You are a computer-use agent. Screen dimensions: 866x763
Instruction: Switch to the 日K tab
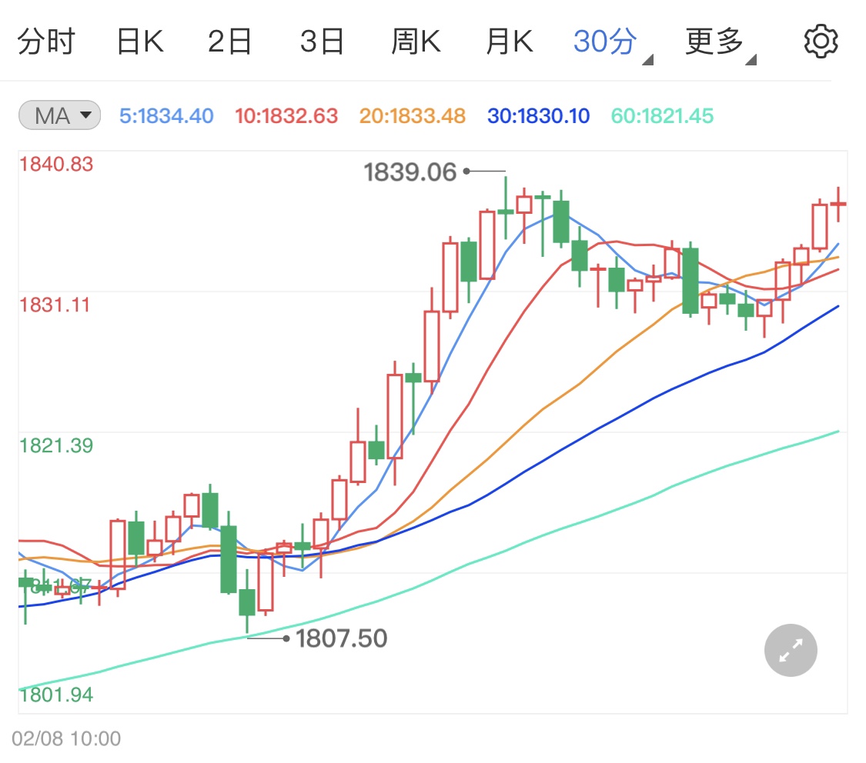(x=140, y=42)
